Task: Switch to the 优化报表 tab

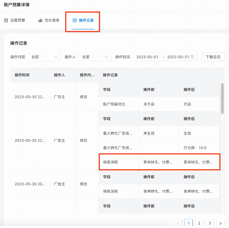Action: 49,20
